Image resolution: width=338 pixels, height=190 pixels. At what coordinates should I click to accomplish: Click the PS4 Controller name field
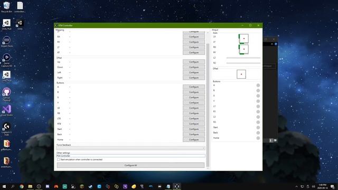[x=130, y=156]
